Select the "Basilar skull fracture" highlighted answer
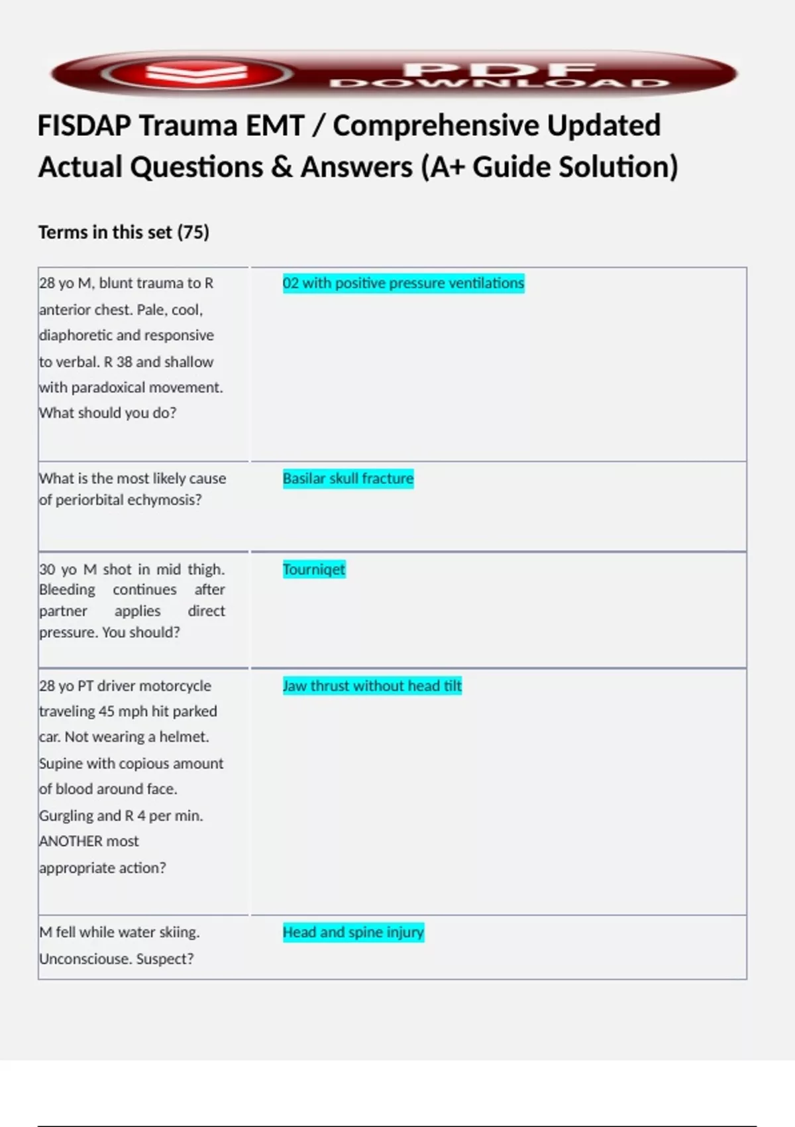Image resolution: width=795 pixels, height=1127 pixels. click(x=348, y=479)
